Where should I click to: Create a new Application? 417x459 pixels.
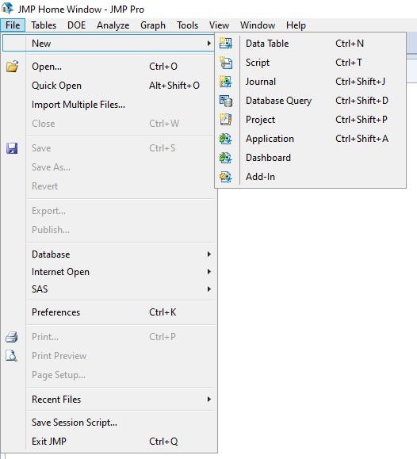tap(311, 139)
